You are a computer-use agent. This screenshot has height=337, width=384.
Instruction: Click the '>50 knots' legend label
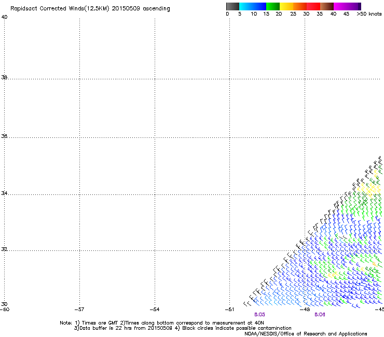(x=369, y=14)
